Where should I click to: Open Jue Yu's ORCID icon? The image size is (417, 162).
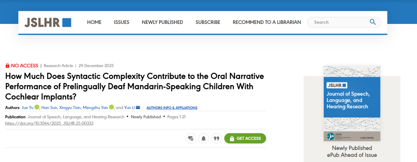(x=37, y=107)
